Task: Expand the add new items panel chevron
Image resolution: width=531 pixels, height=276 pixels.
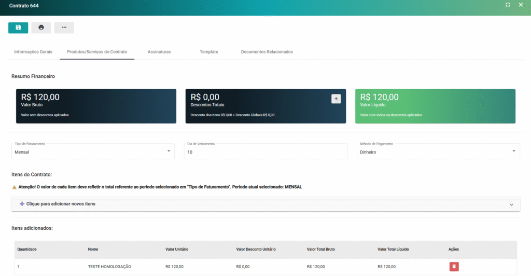Action: [x=511, y=204]
